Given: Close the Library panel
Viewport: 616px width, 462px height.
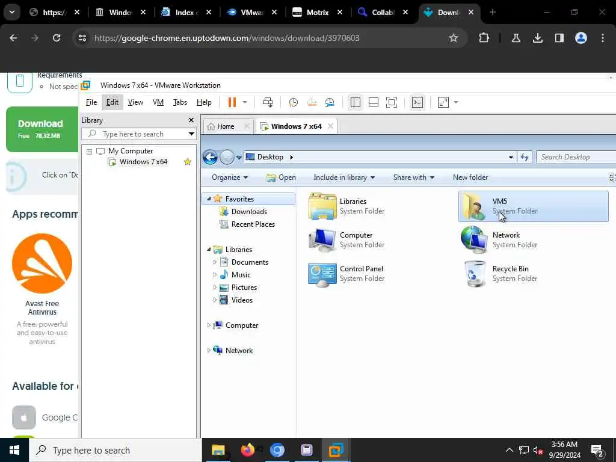Looking at the screenshot, I should click(x=191, y=120).
